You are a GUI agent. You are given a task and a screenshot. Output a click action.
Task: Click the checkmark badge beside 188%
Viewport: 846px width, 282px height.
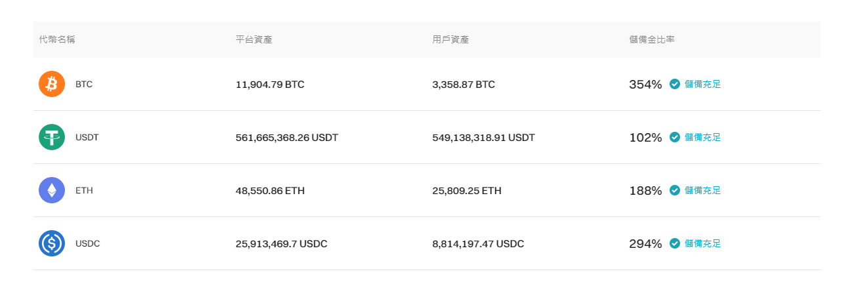pos(674,190)
